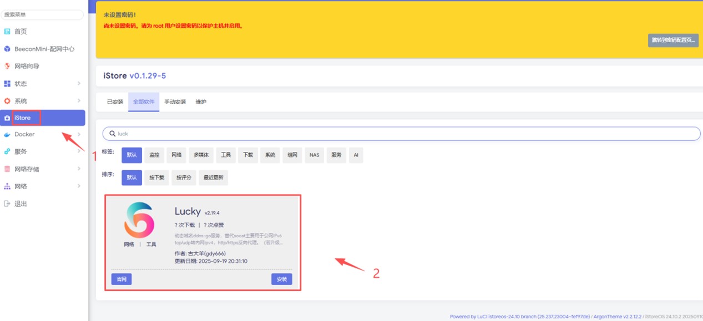Click the Docker whale icon

(7, 135)
